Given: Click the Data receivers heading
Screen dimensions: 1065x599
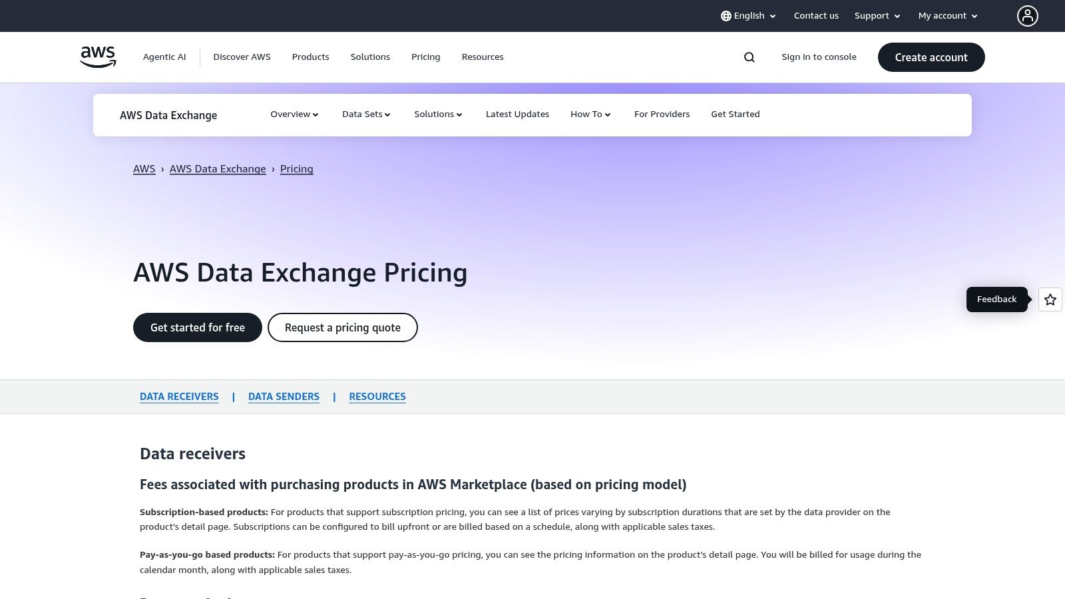Looking at the screenshot, I should click(192, 454).
